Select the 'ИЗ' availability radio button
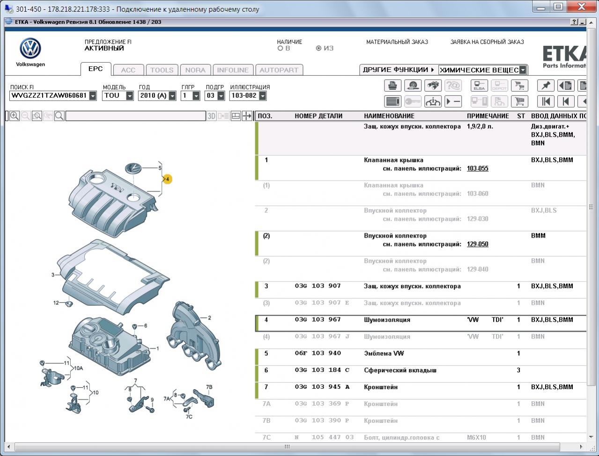The width and height of the screenshot is (599, 456). click(x=318, y=48)
